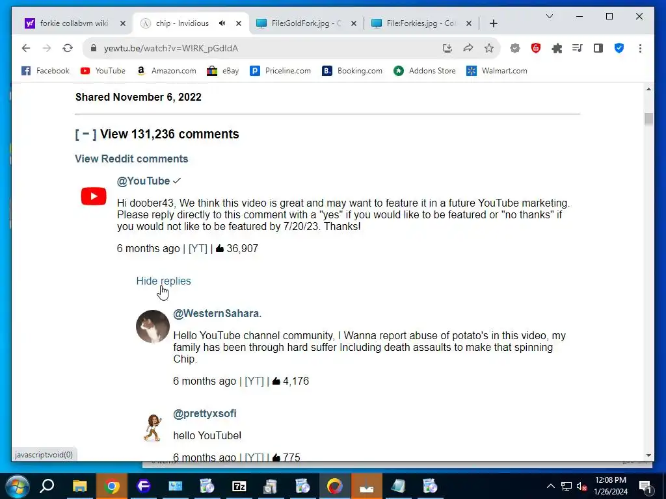Click the Shared November 6, 2022 text
The image size is (666, 499).
139,97
